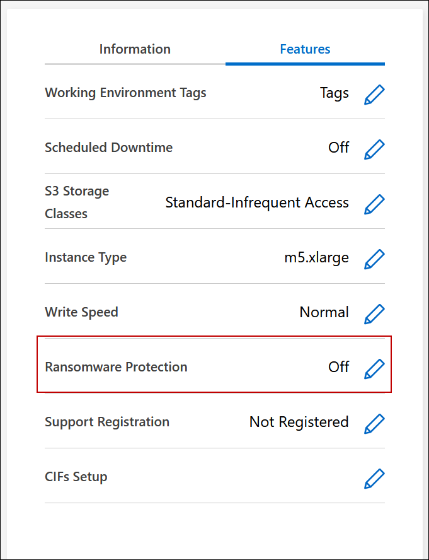429x560 pixels.
Task: Open Ransomware Protection edit pencil
Action: [x=374, y=368]
